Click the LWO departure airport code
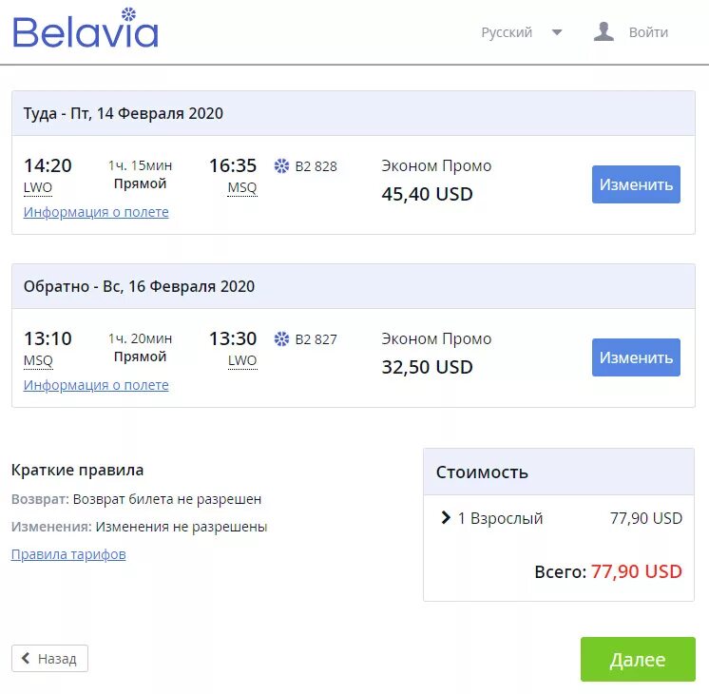The width and height of the screenshot is (709, 694). [x=38, y=188]
